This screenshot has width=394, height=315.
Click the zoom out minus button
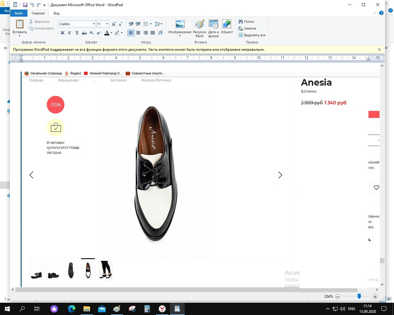[338, 297]
